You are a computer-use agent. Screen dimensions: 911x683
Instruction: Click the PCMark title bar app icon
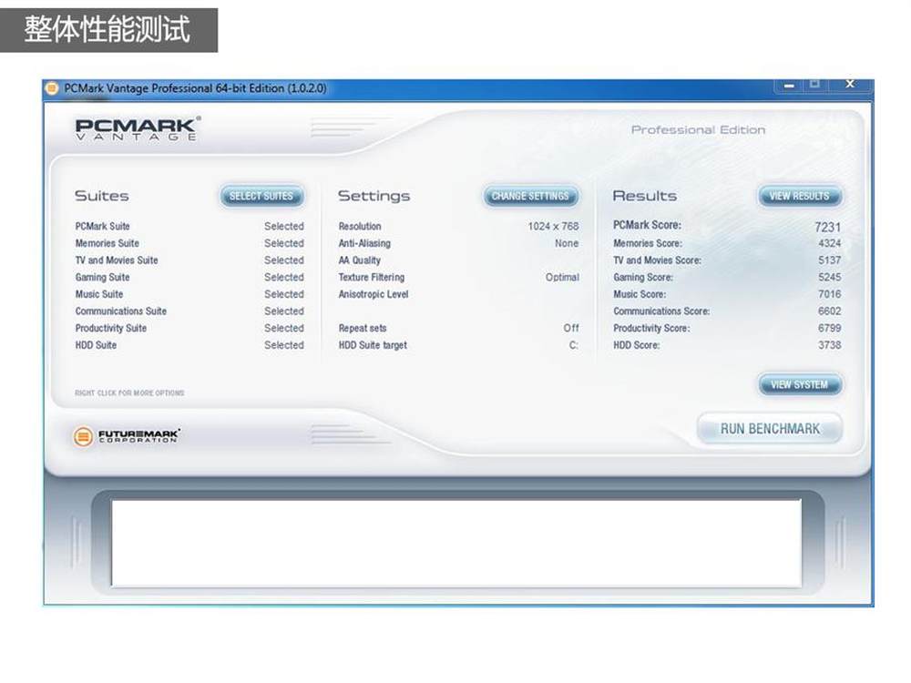(52, 88)
